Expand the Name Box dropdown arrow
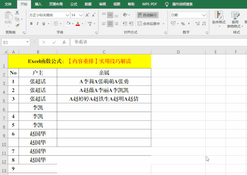 point(27,42)
